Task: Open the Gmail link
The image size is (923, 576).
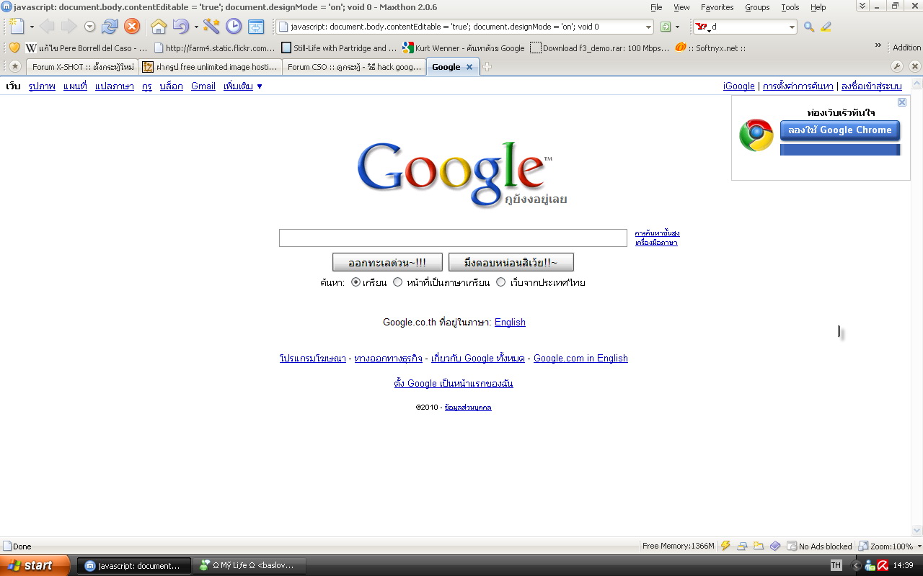Action: click(x=203, y=86)
